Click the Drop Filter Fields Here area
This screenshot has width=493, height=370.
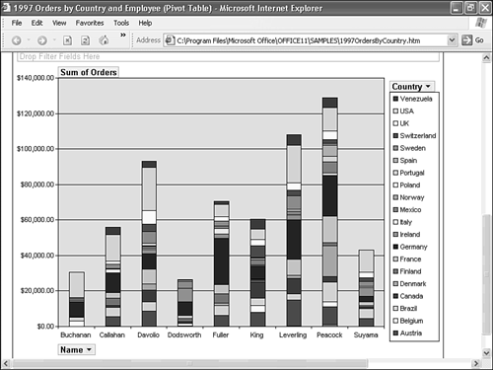228,56
